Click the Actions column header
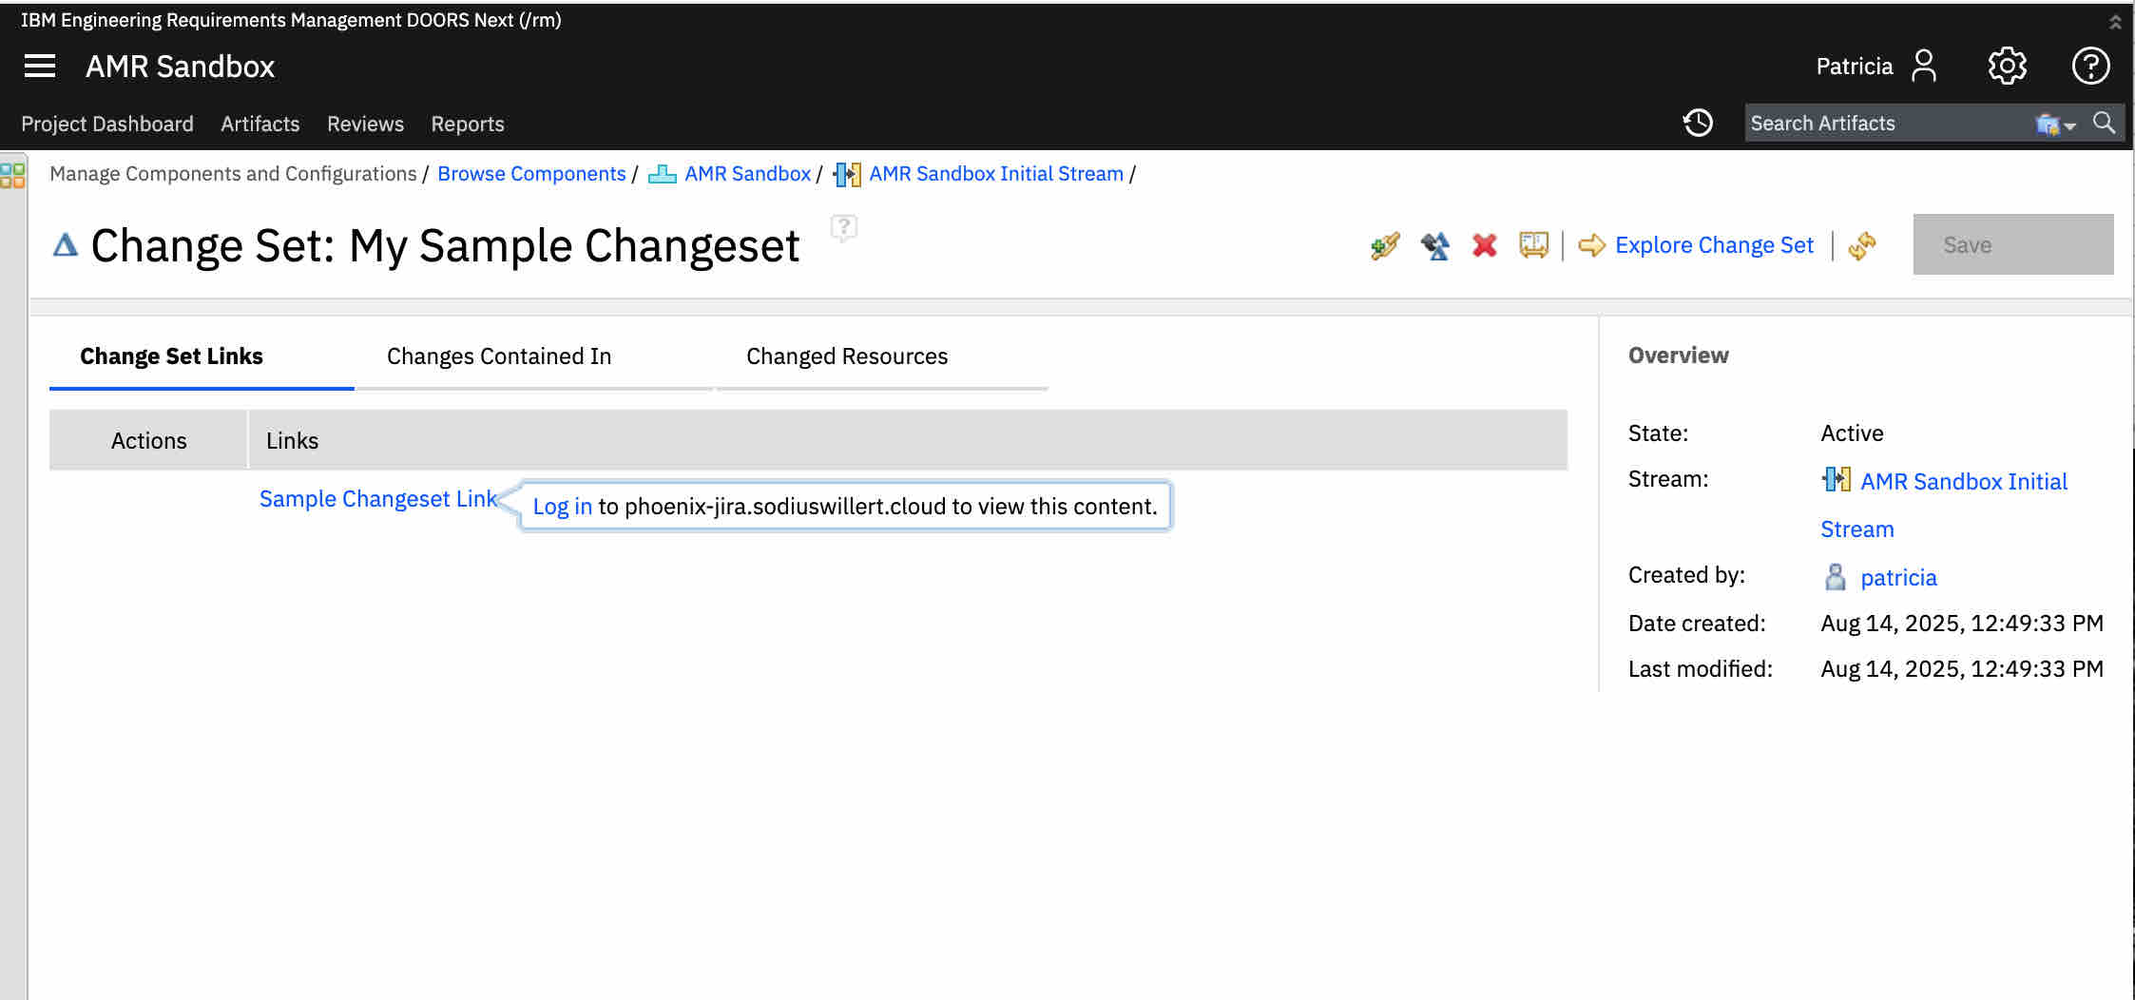 (148, 441)
